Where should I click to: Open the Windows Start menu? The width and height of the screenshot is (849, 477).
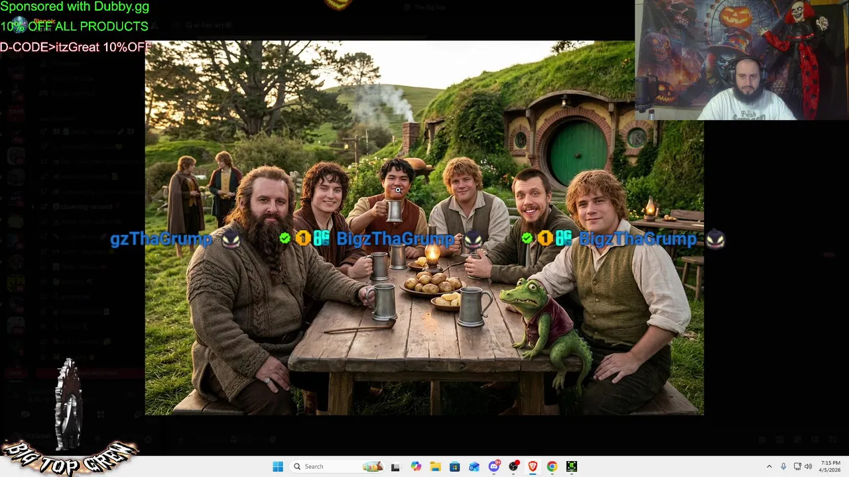tap(278, 466)
